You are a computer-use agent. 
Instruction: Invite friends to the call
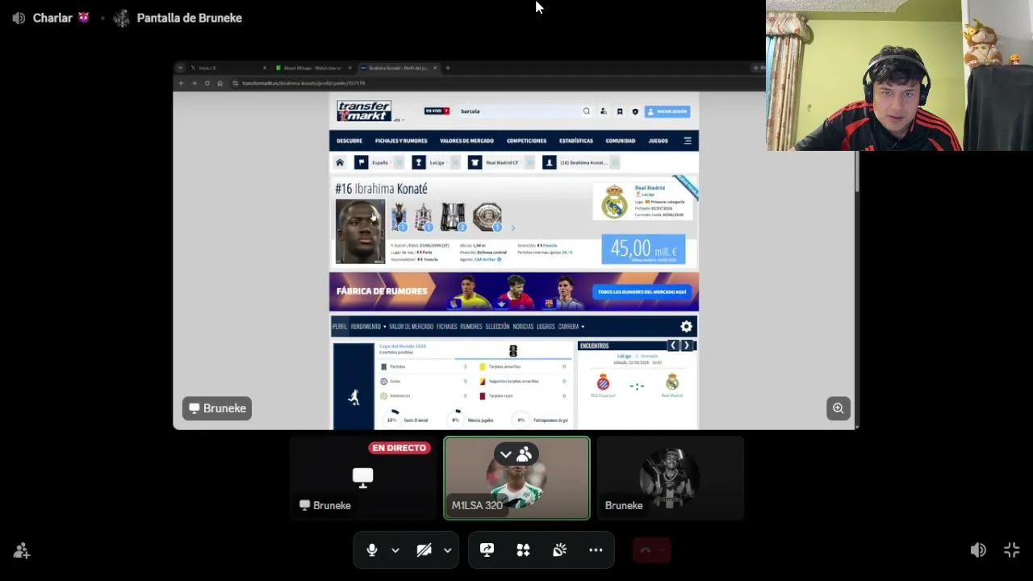tap(22, 551)
